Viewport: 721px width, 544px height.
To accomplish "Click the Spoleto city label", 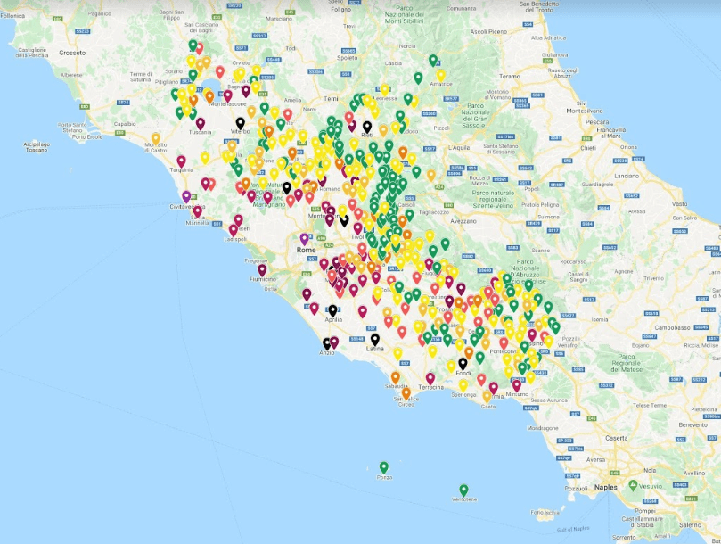I will [348, 58].
